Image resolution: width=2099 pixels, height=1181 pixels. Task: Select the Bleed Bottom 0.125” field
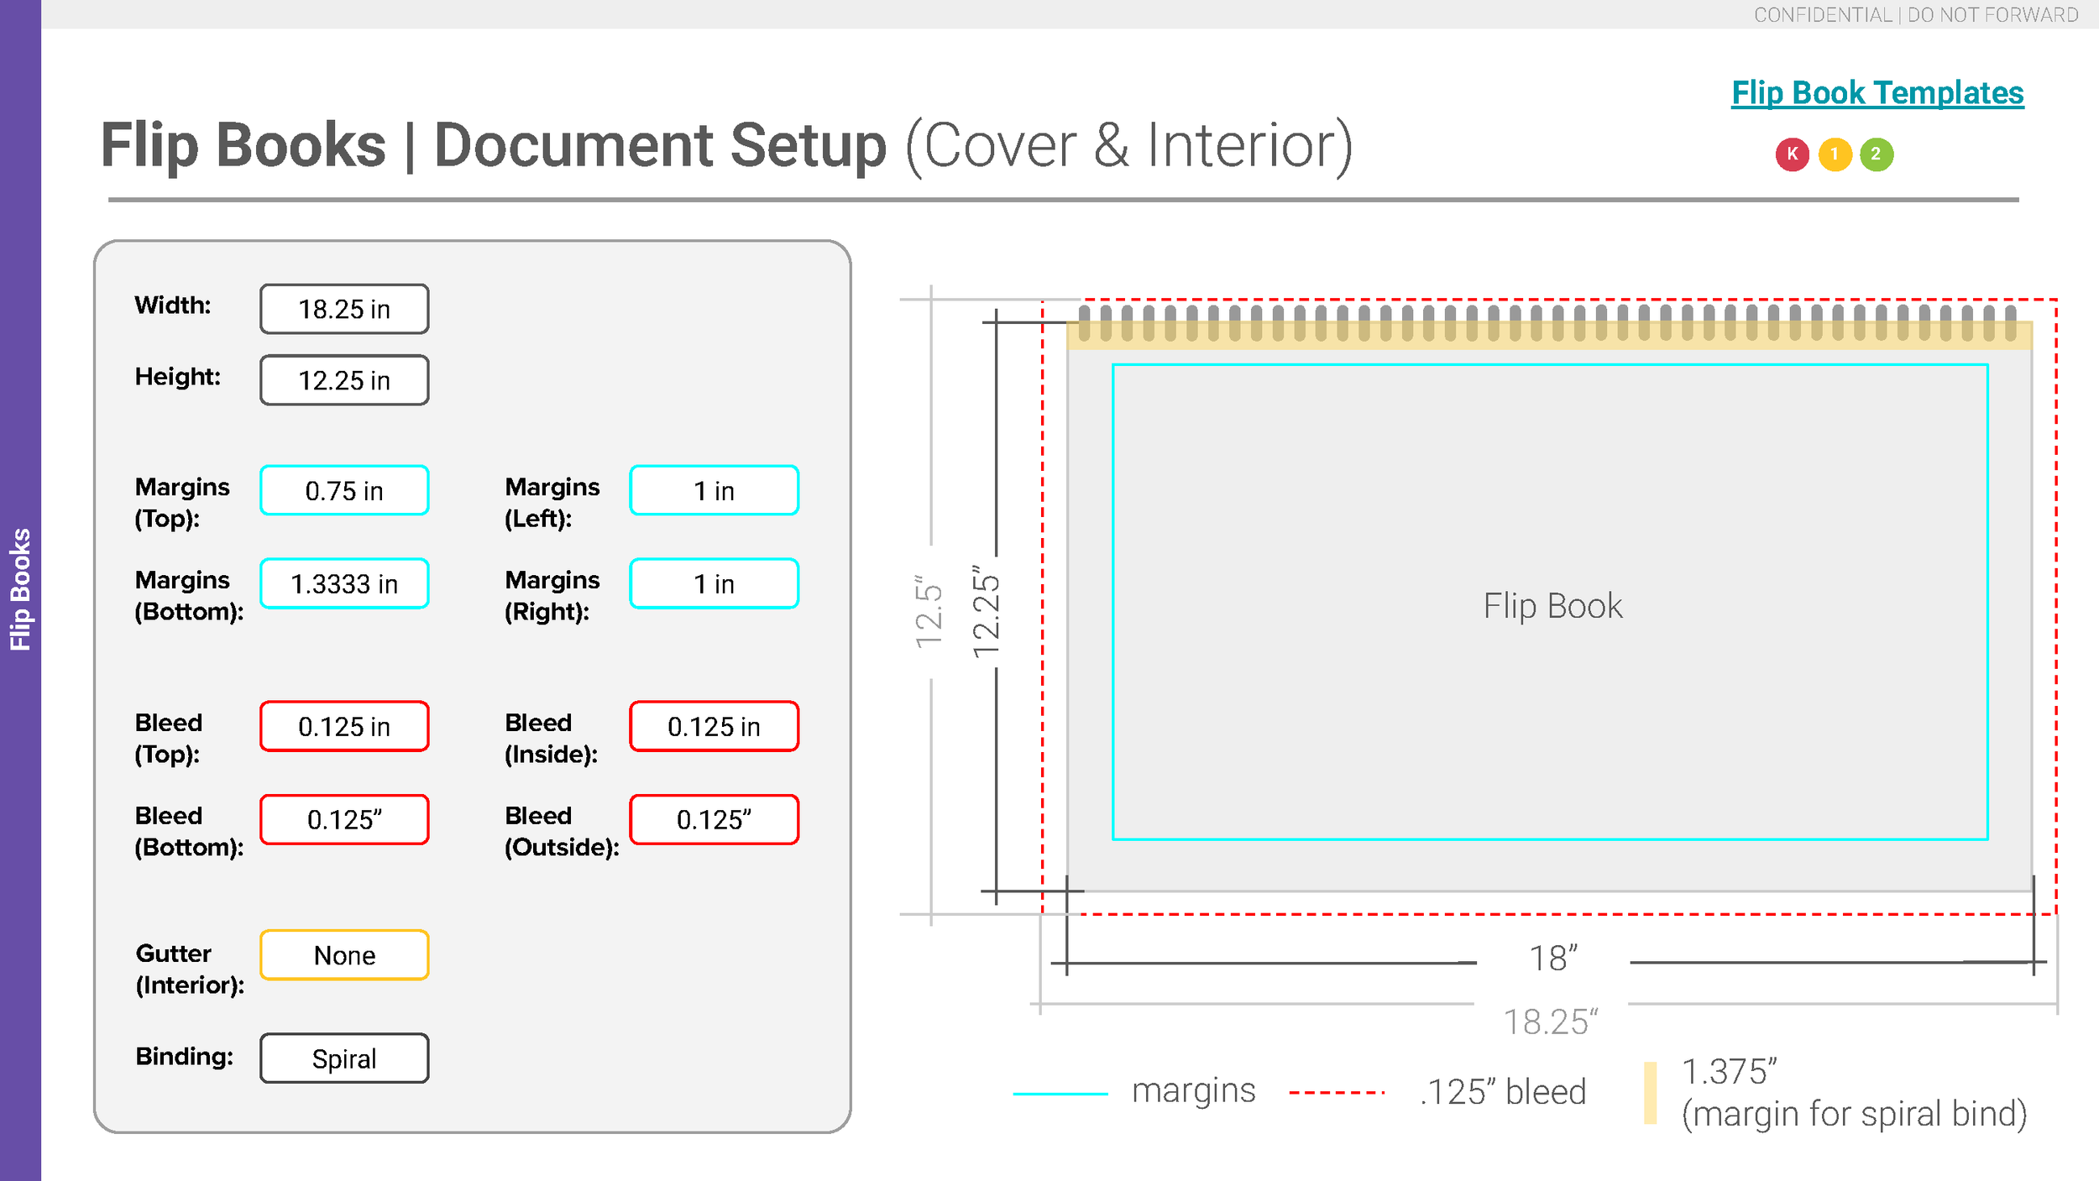pos(344,819)
